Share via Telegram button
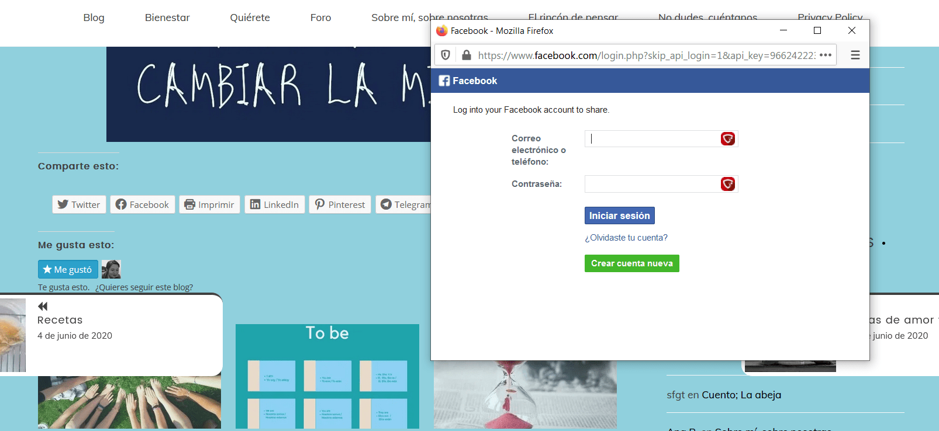The height and width of the screenshot is (431, 939). click(x=403, y=204)
